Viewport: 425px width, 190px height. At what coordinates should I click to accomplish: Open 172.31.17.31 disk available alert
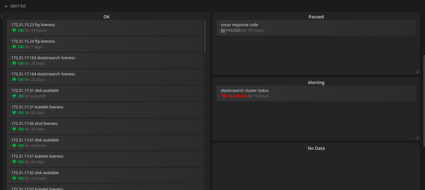click(35, 91)
